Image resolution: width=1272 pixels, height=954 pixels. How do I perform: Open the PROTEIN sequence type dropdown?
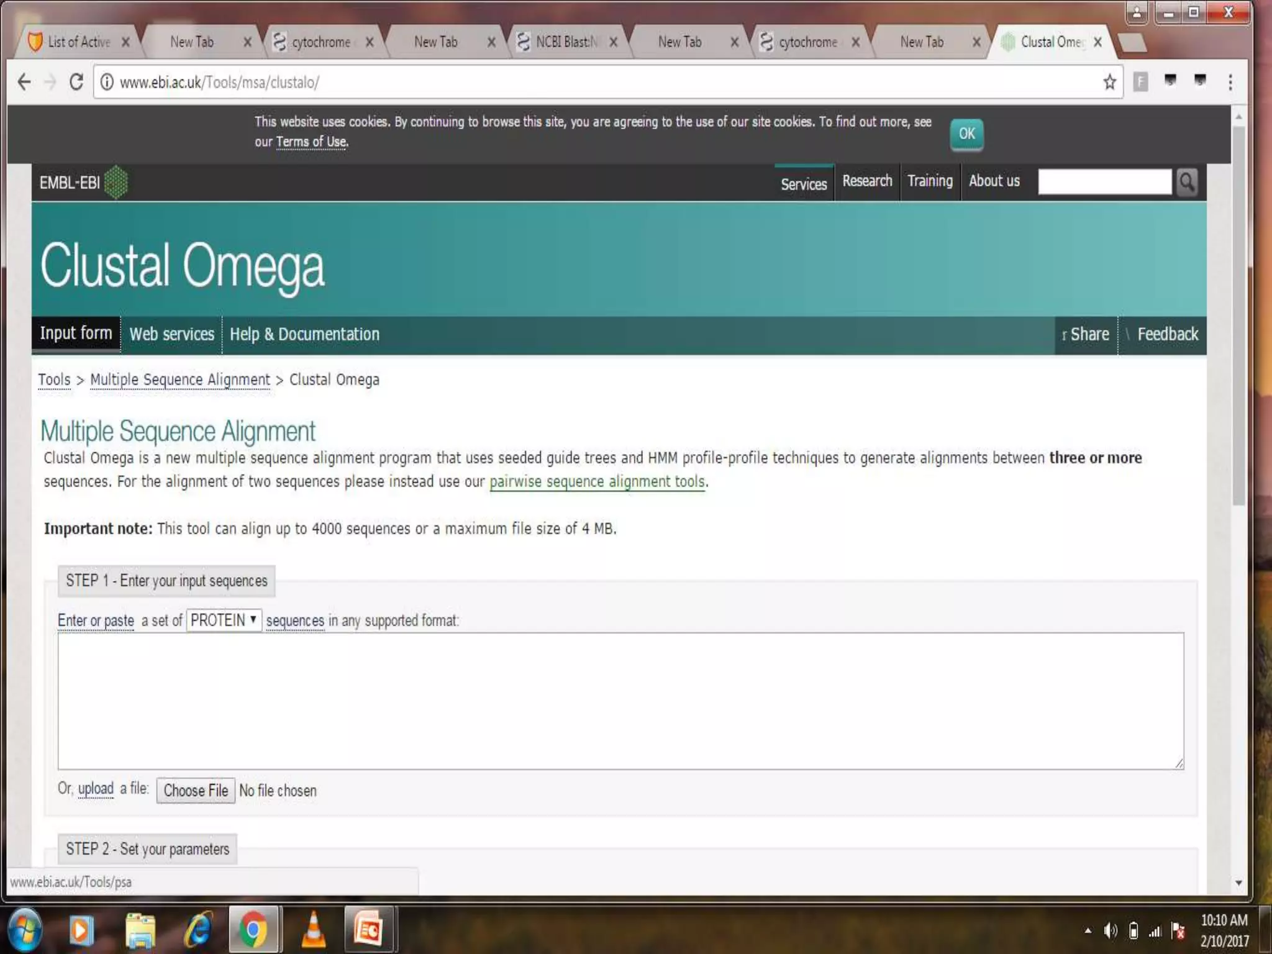(224, 620)
